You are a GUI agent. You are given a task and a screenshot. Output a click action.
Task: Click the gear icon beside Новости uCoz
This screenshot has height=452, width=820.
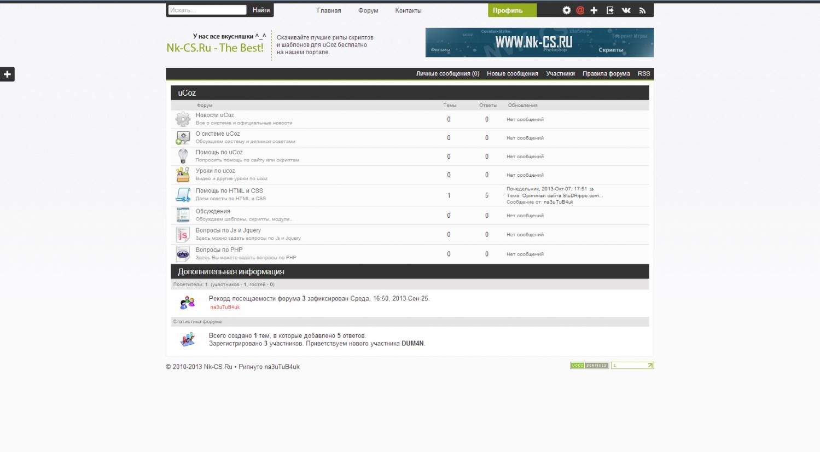click(183, 119)
